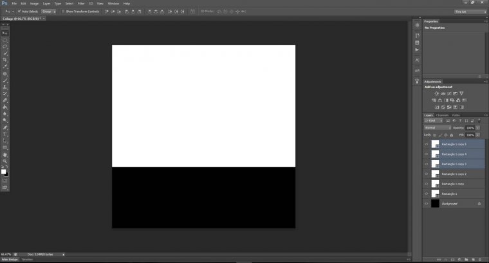Add a Brightness/Contrast adjustment
The height and width of the screenshot is (263, 489).
pos(437,93)
